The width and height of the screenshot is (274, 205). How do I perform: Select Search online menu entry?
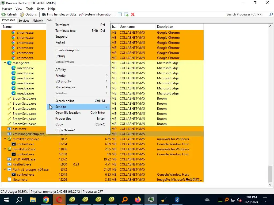coord(78,101)
